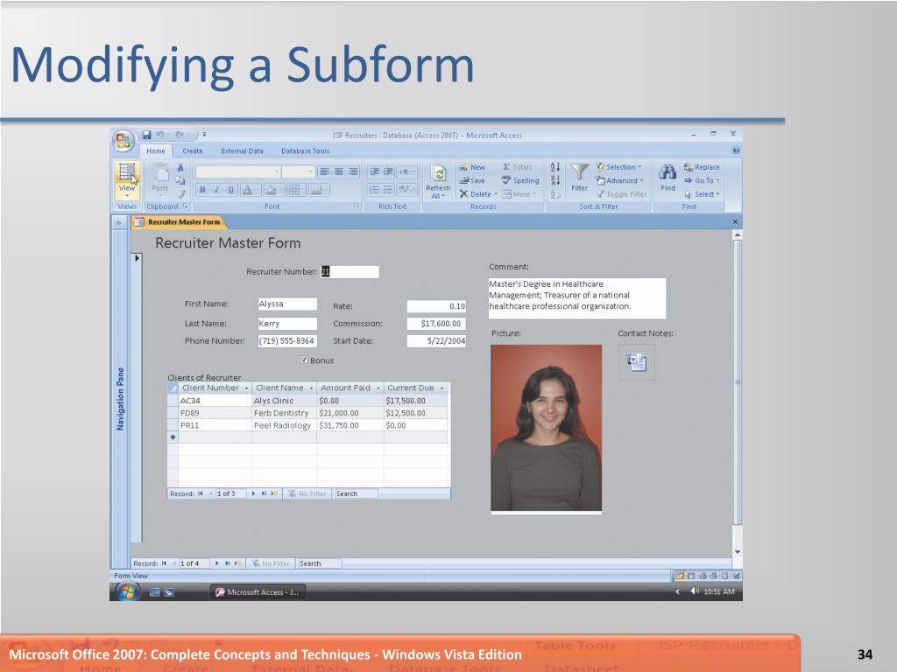897x672 pixels.
Task: Open Select dropdown in Find group
Action: click(x=702, y=194)
